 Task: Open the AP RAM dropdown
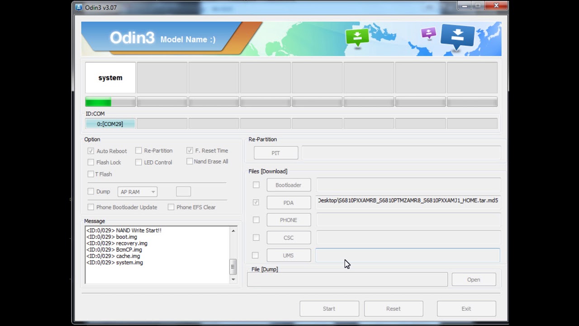(x=137, y=192)
